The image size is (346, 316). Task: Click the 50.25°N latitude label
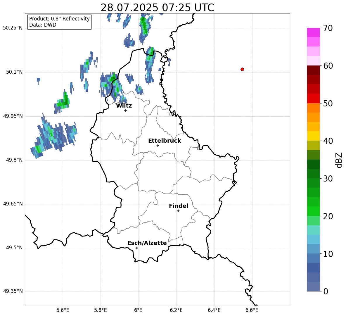(x=13, y=28)
